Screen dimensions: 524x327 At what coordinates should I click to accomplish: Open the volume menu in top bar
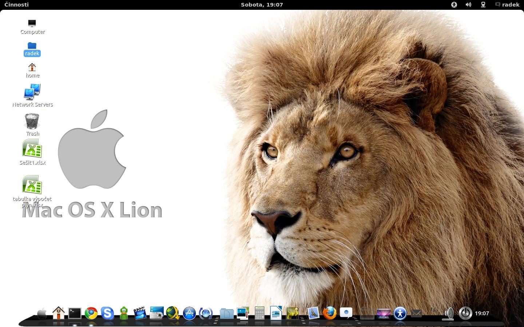tap(468, 5)
